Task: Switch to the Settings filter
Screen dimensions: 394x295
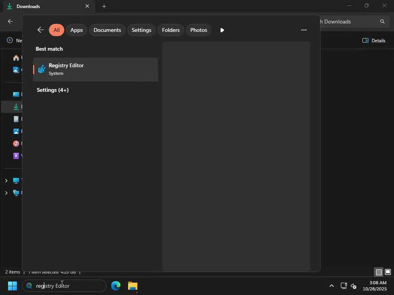Action: pyautogui.click(x=142, y=30)
